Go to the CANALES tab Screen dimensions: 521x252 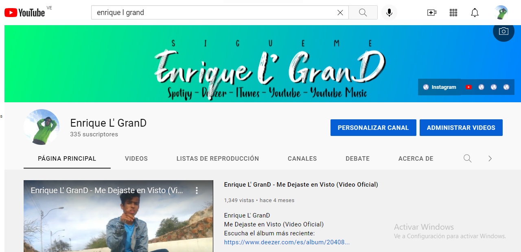tap(302, 159)
